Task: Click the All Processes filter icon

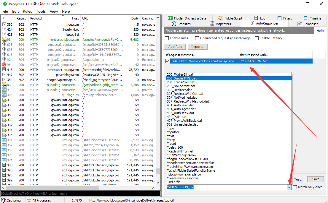Action: click(x=29, y=200)
